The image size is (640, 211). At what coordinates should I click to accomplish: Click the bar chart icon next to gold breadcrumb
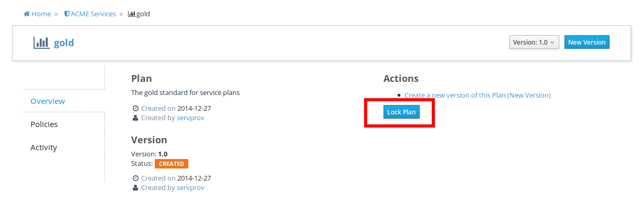[131, 14]
